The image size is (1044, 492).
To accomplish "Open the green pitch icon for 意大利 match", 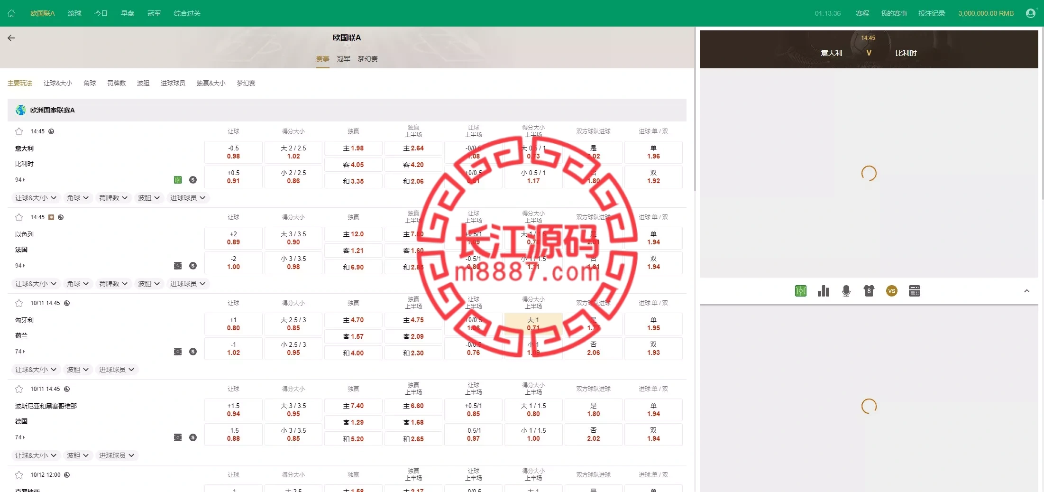I will click(x=178, y=180).
